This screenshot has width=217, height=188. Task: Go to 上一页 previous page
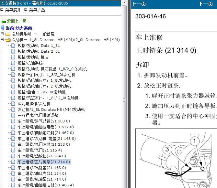tap(139, 4)
